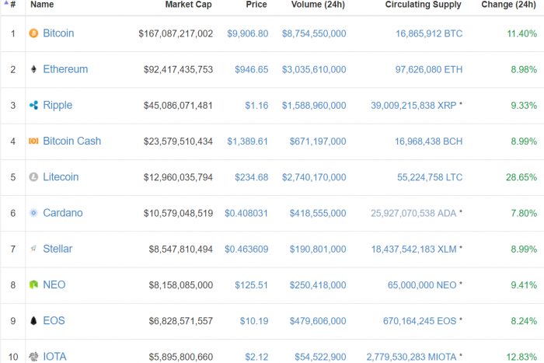Click the Bitcoin Cash icon
Screen dimensions: 544x363
33,141
